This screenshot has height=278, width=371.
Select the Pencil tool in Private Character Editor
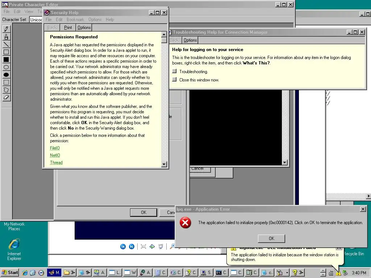(6, 29)
